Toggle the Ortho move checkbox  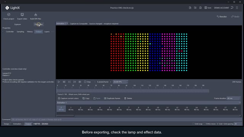click(x=204, y=124)
